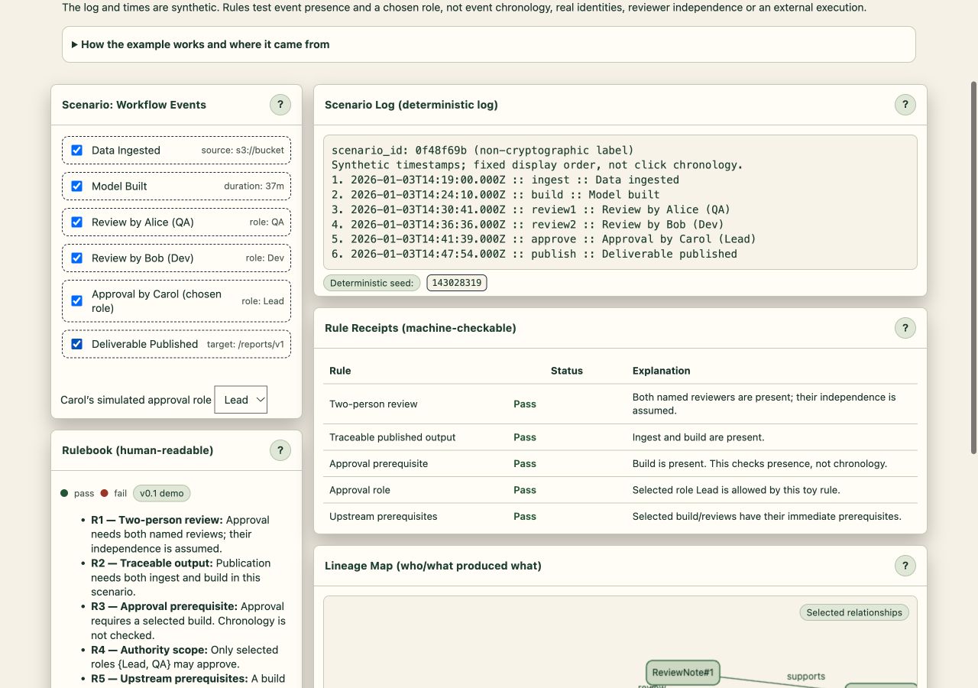Image resolution: width=978 pixels, height=688 pixels.
Task: Uncheck the Model Built event
Action: tap(77, 187)
